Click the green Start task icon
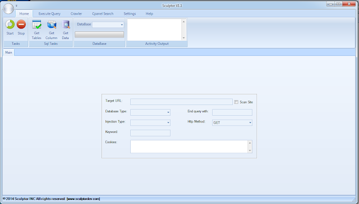The width and height of the screenshot is (359, 204). 10,25
